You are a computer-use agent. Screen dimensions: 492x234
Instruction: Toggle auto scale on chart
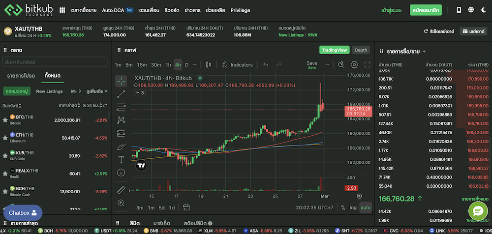(365, 207)
